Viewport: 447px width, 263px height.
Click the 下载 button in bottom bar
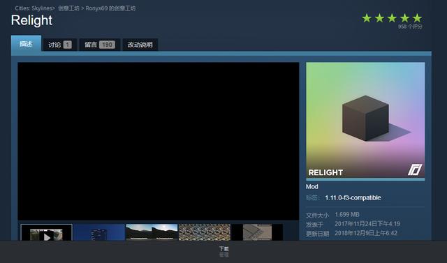(x=223, y=249)
